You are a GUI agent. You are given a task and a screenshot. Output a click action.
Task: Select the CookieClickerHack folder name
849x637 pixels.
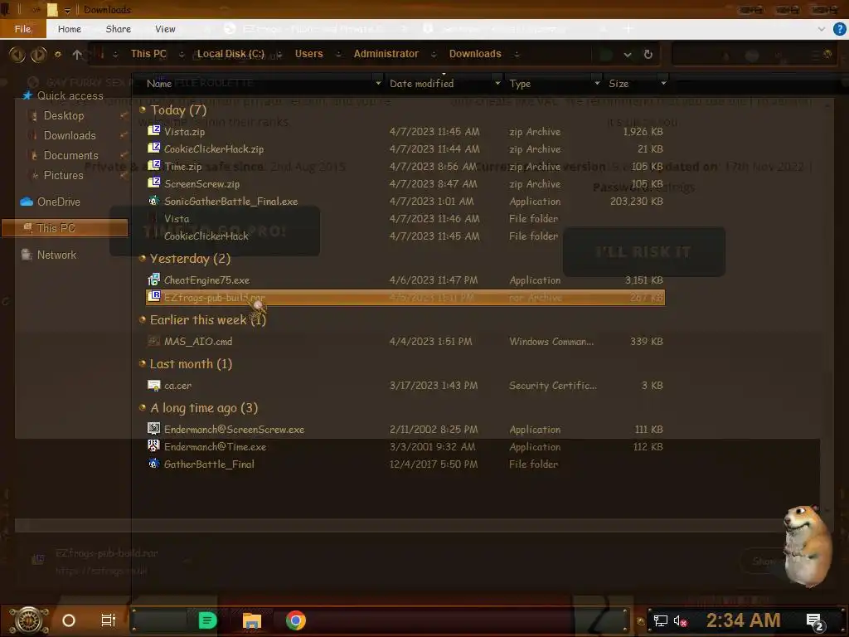tap(206, 236)
